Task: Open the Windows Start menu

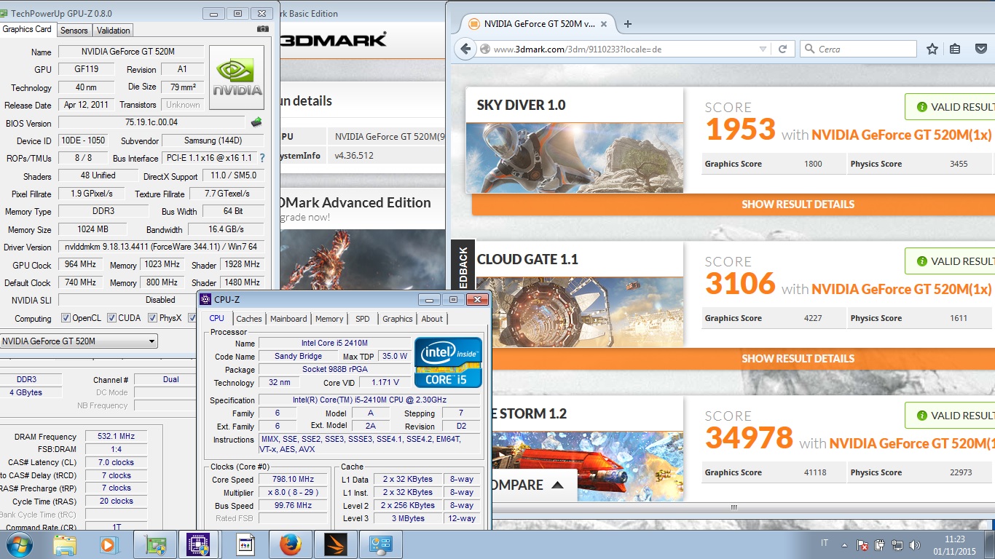Action: point(19,544)
